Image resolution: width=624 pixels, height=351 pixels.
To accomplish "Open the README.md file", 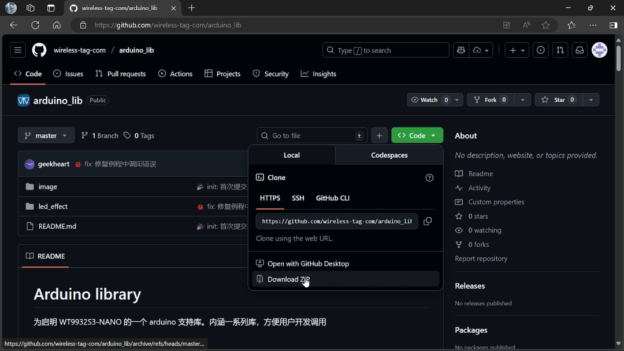I will pos(57,226).
